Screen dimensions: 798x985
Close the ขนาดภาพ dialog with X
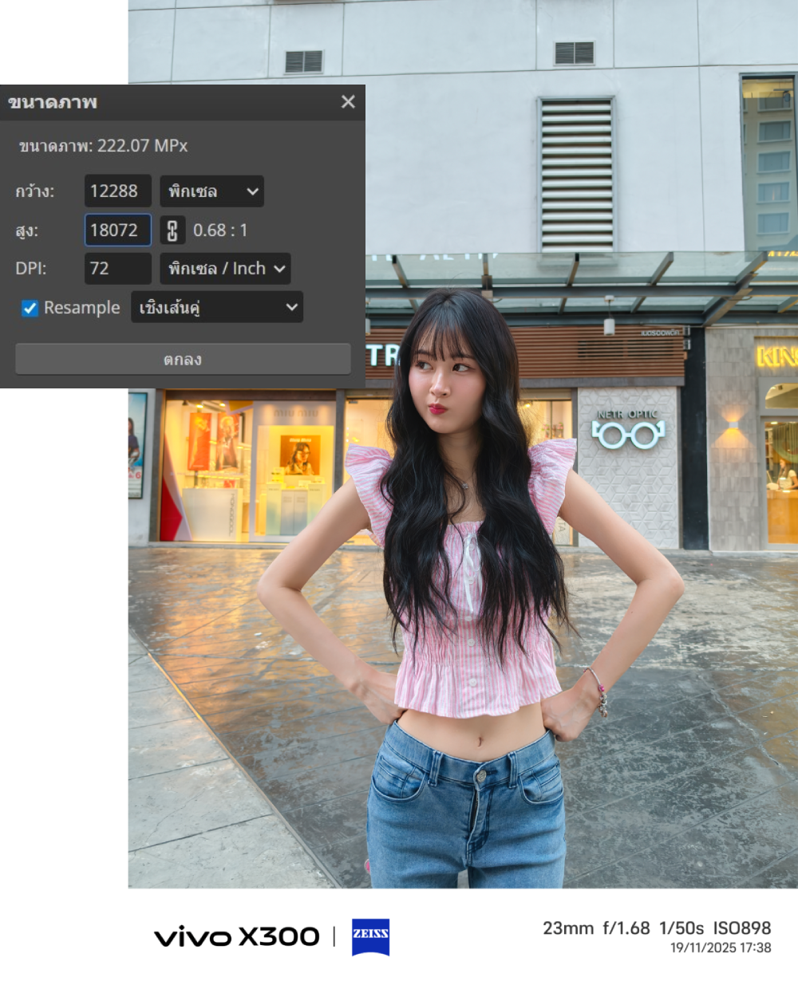[348, 102]
